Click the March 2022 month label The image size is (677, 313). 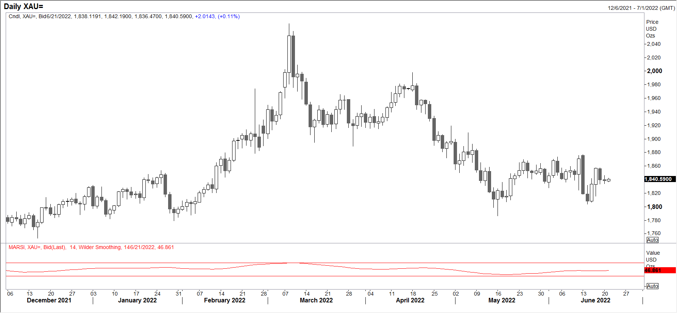316,301
